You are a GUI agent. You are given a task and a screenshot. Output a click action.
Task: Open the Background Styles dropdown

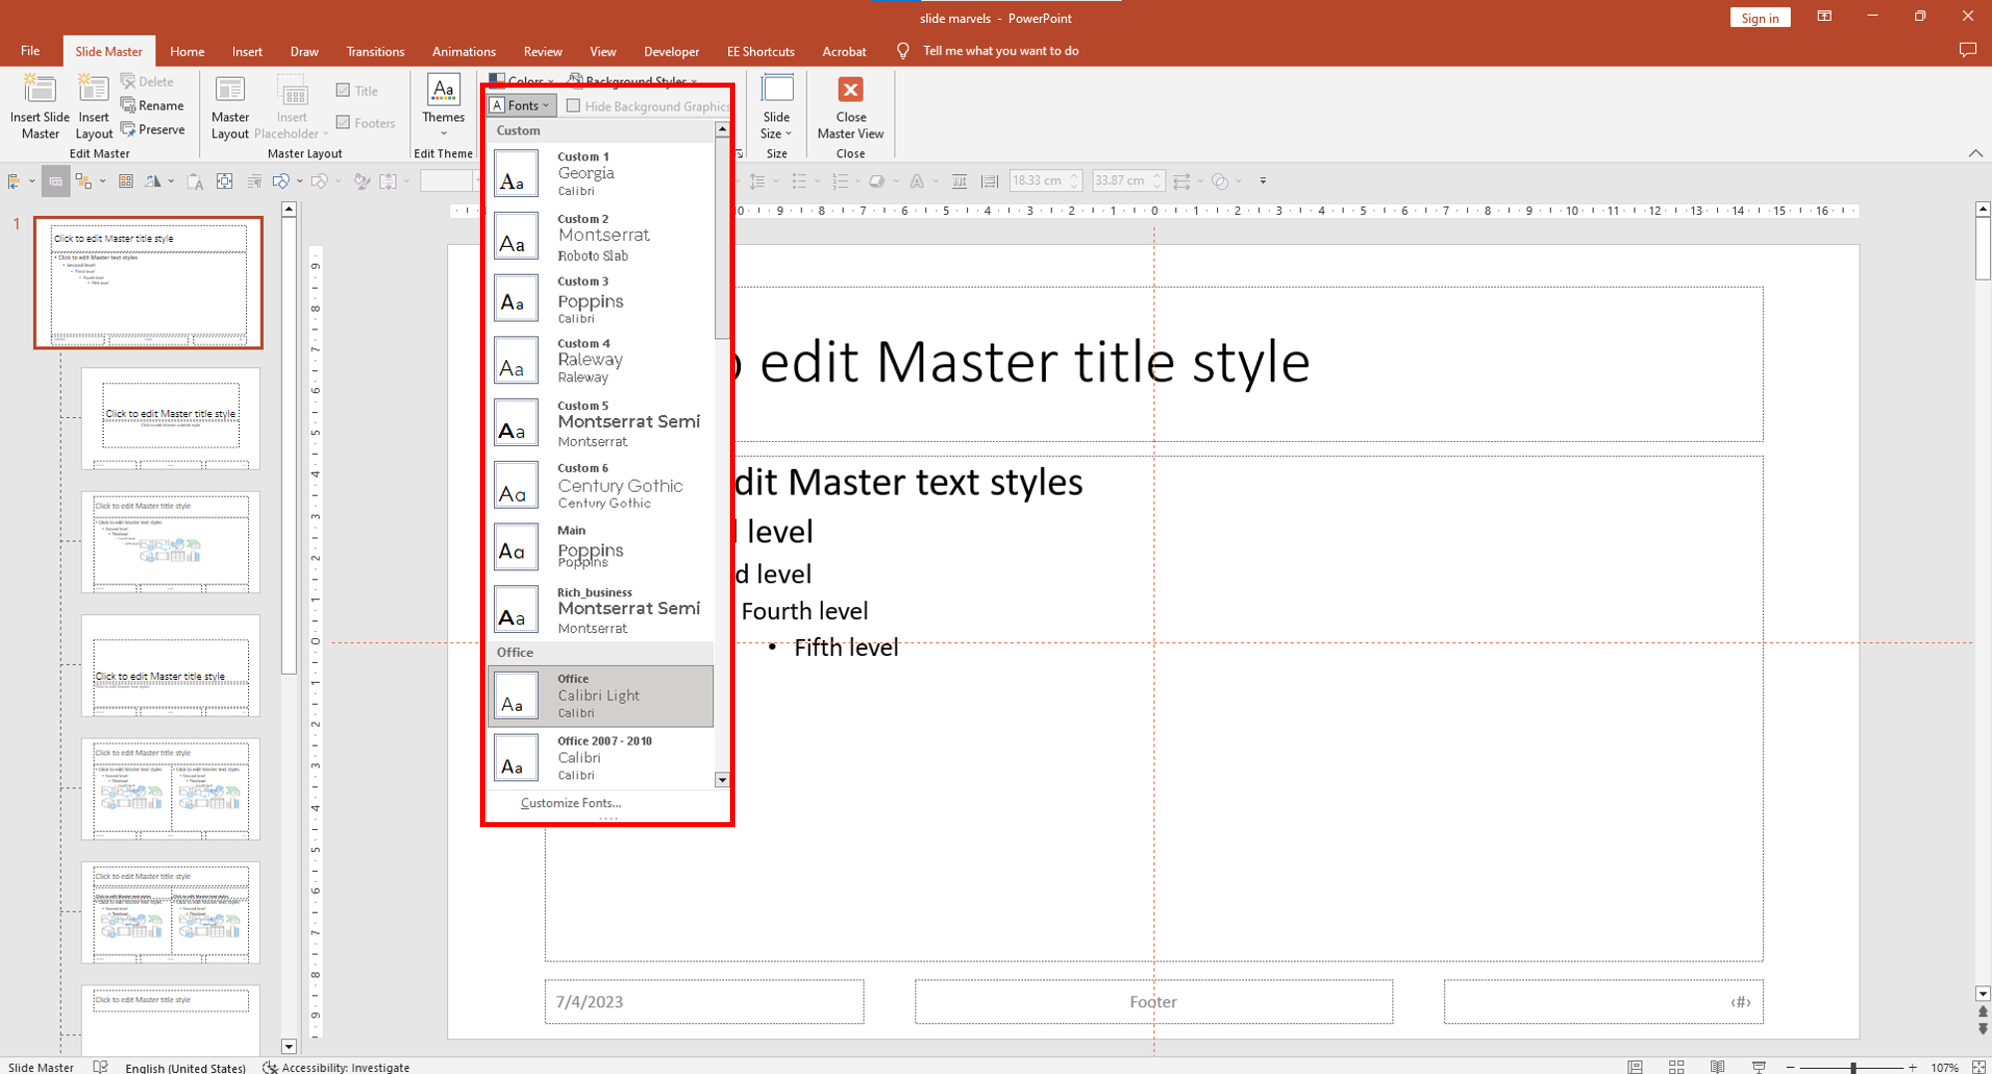click(633, 82)
